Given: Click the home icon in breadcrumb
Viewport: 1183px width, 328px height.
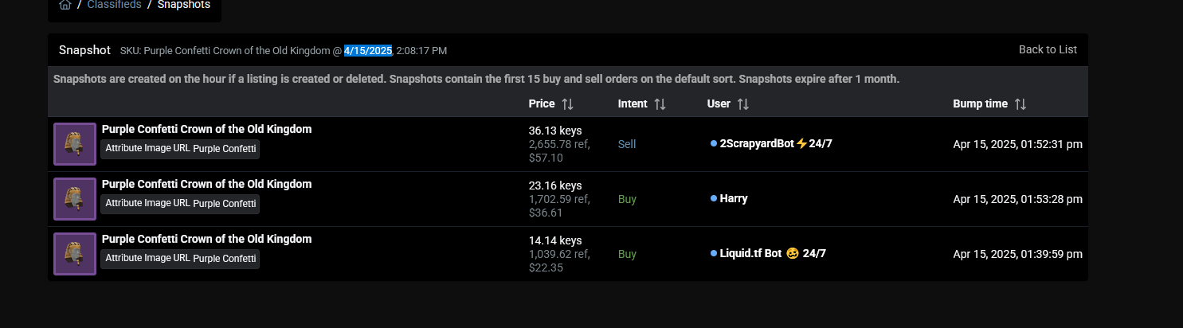Looking at the screenshot, I should tap(65, 5).
